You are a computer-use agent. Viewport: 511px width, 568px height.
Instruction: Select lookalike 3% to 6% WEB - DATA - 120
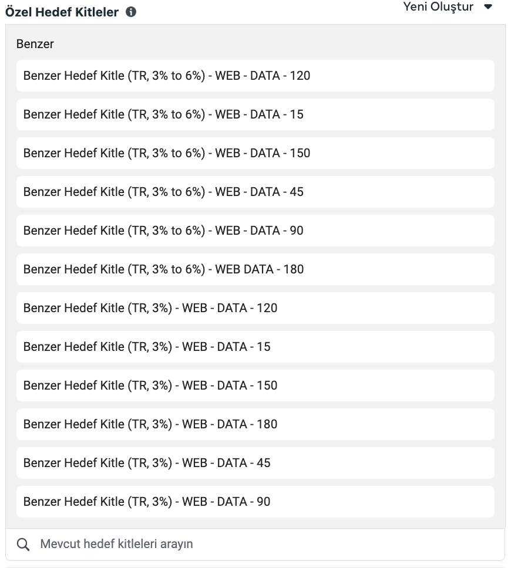[255, 76]
